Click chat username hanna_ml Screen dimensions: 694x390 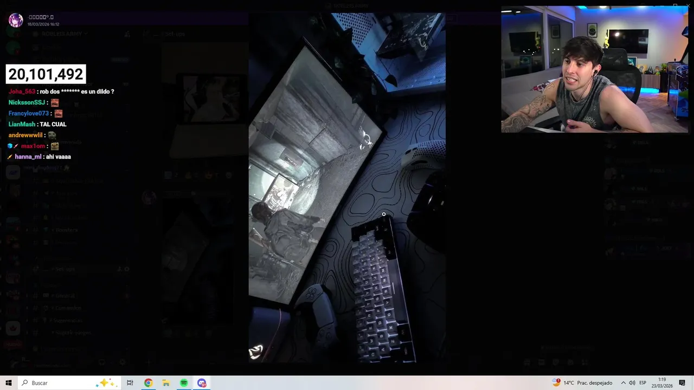coord(28,157)
